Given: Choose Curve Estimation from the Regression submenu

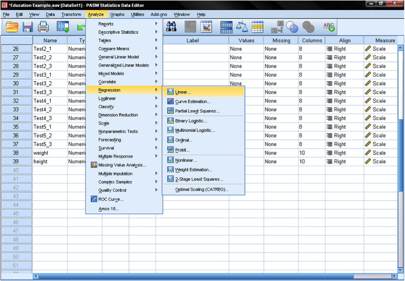Looking at the screenshot, I should 193,102.
